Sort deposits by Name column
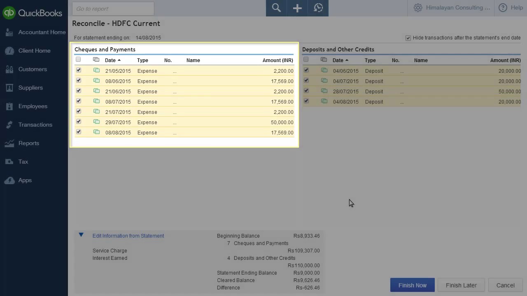The height and width of the screenshot is (296, 527). 421,60
